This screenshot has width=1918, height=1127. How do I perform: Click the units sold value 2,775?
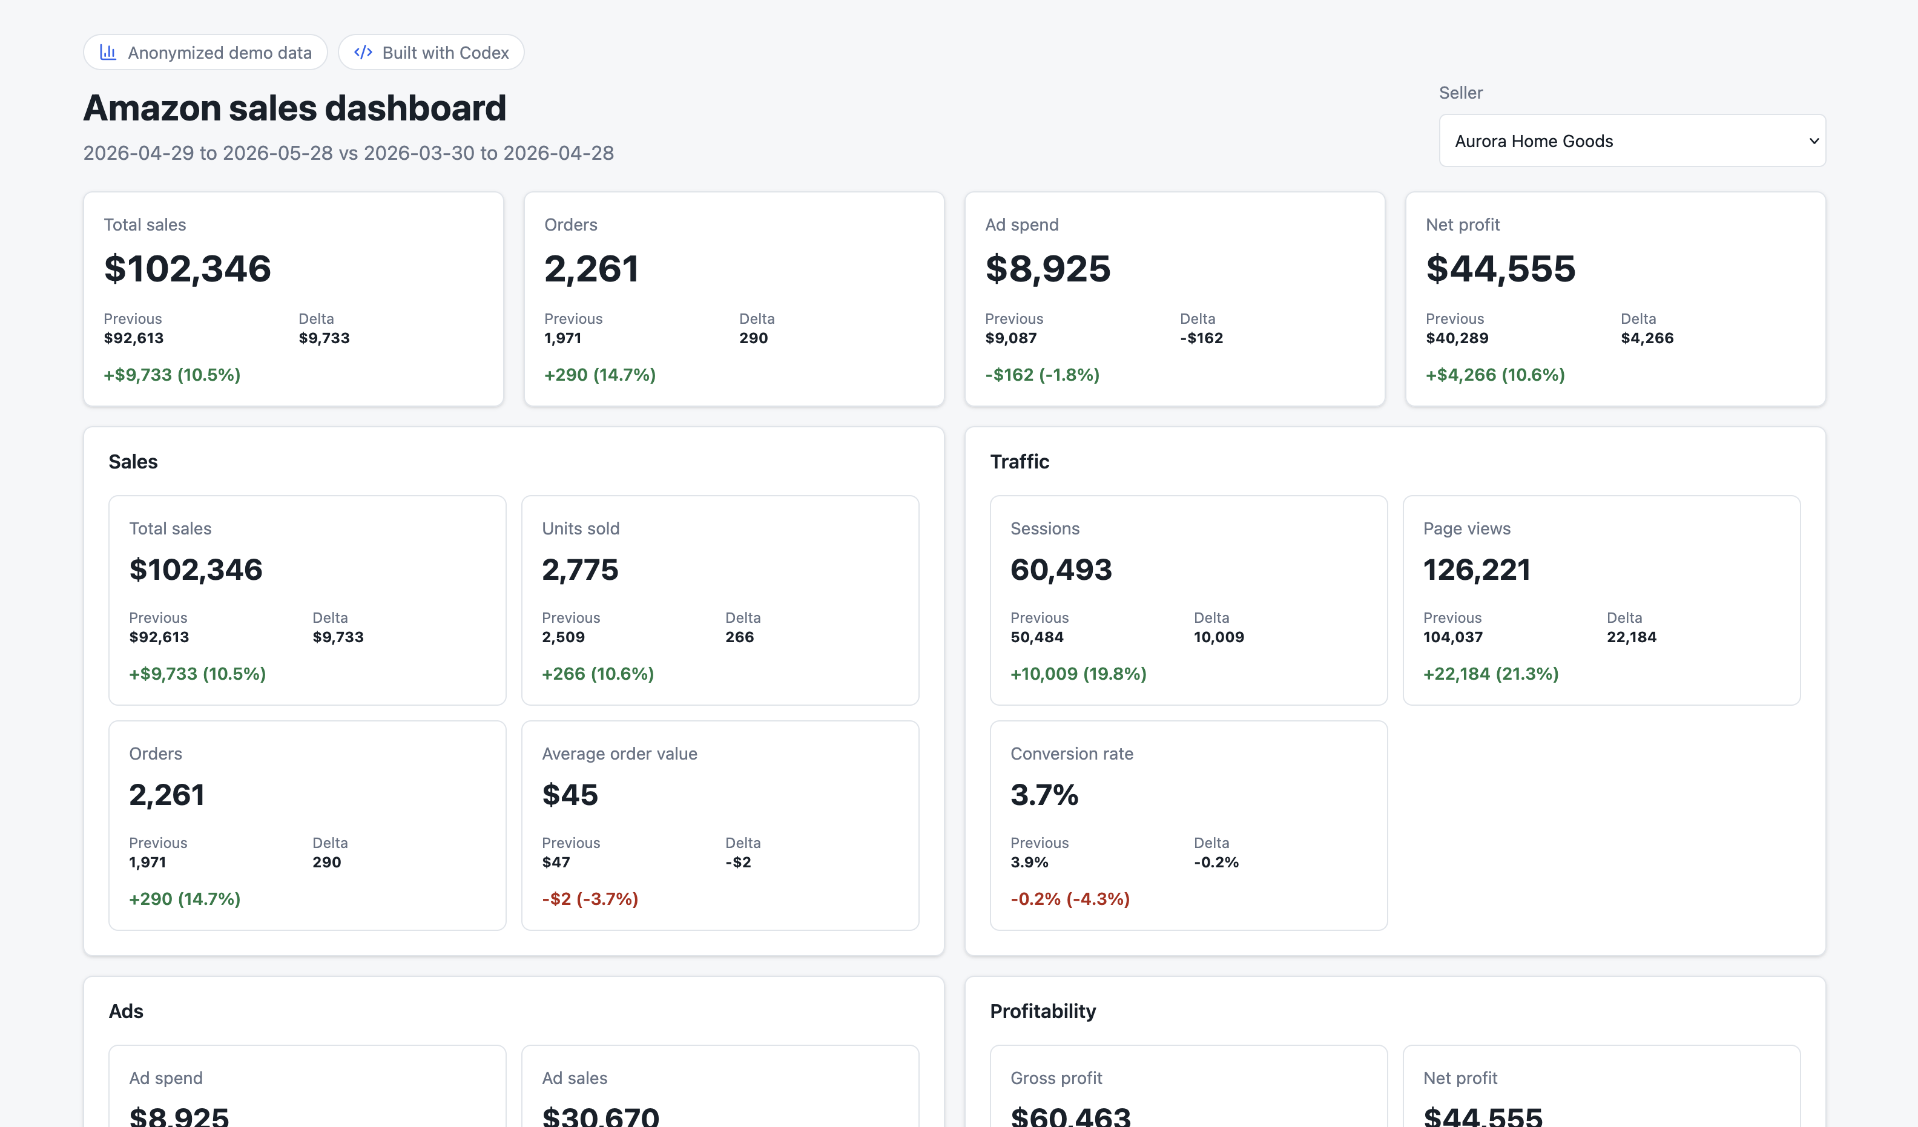point(580,570)
